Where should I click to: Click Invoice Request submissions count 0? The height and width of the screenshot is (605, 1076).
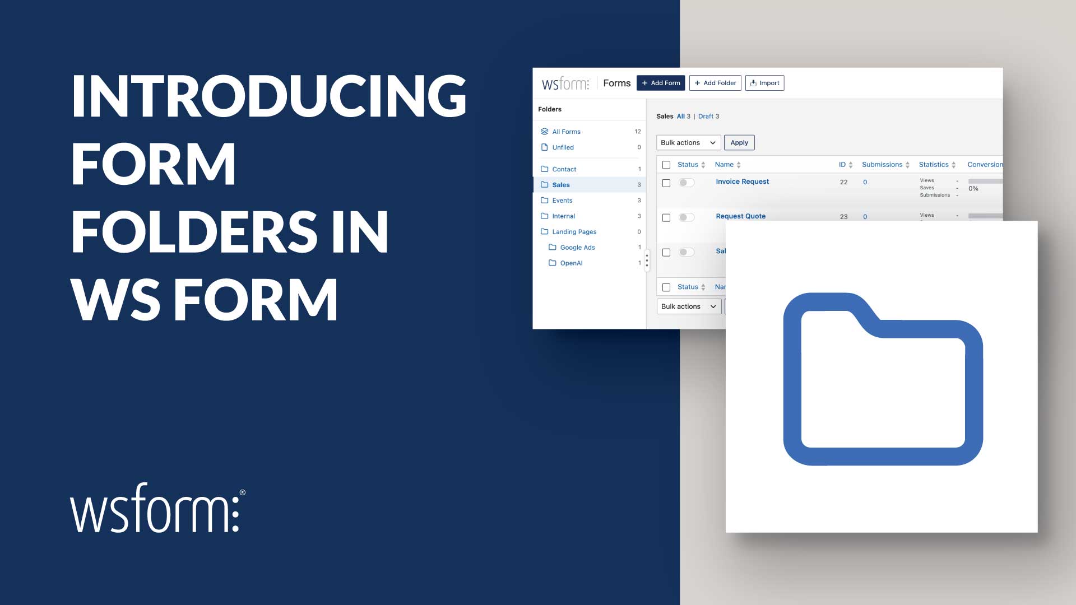click(x=865, y=182)
